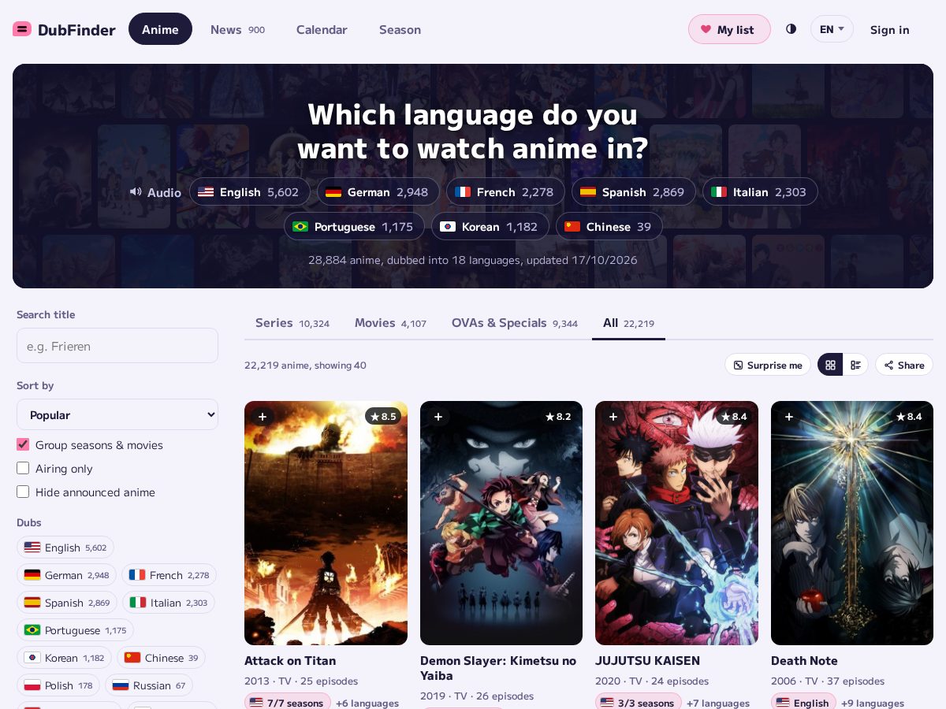This screenshot has height=709, width=946.
Task: Add Attack on Titan to list
Action: coord(263,417)
